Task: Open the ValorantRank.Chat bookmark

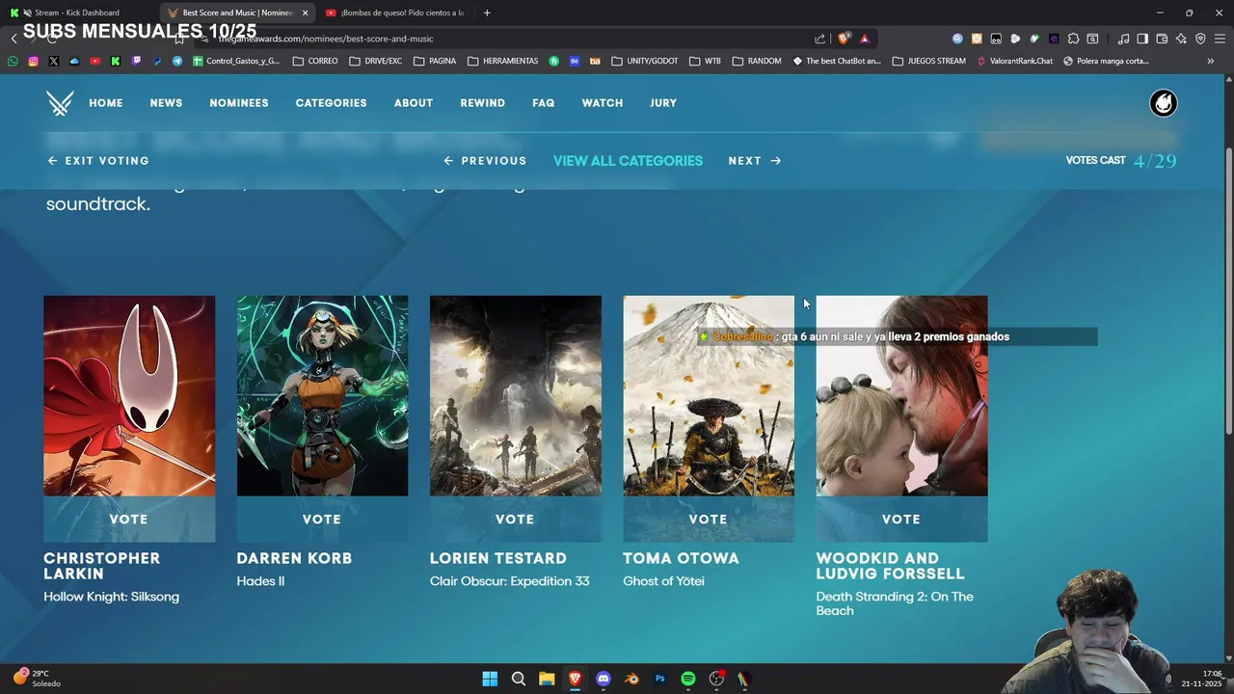Action: (x=1015, y=61)
